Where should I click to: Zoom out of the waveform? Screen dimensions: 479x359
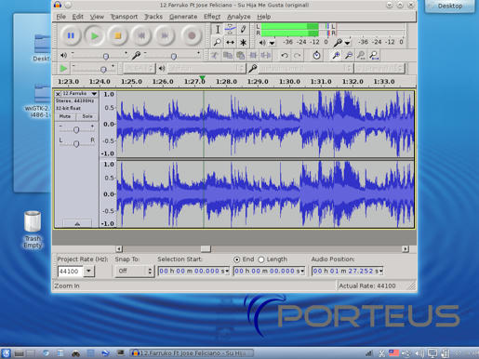click(x=349, y=56)
